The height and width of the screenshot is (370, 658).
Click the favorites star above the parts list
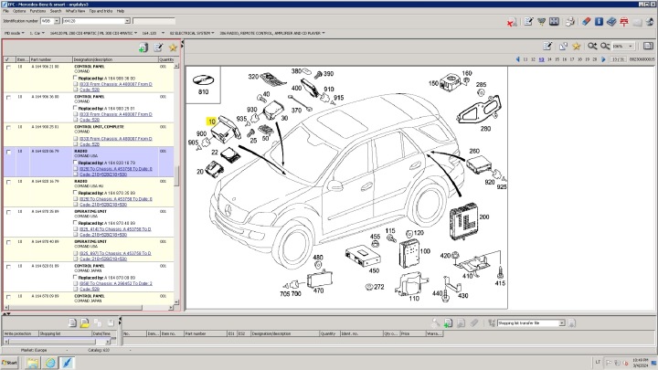coord(173,48)
